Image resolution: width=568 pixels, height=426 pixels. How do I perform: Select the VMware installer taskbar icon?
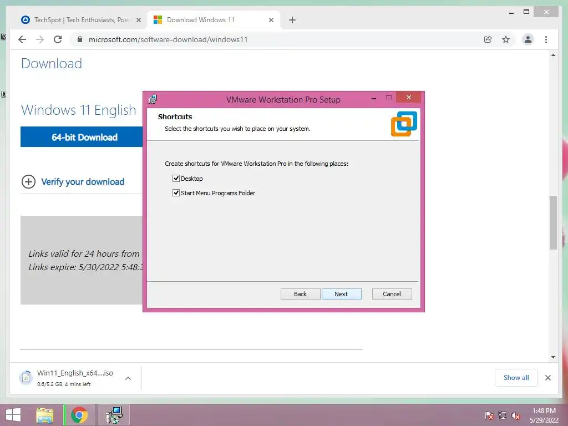[x=114, y=415]
